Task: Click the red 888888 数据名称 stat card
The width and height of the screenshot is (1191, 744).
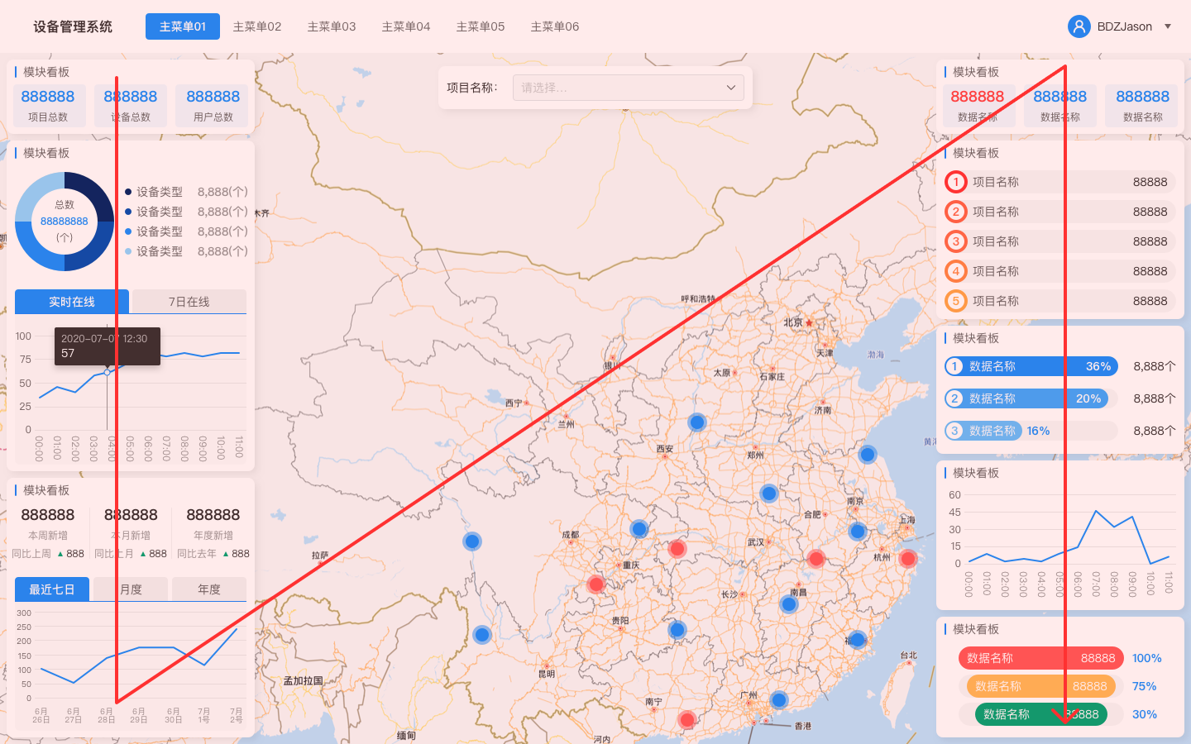Action: tap(978, 106)
